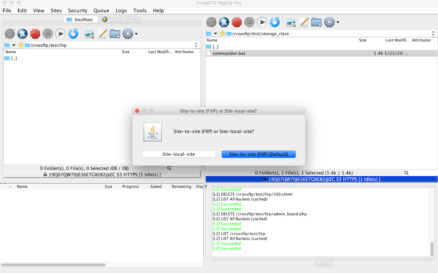Open the File menu

7,10
